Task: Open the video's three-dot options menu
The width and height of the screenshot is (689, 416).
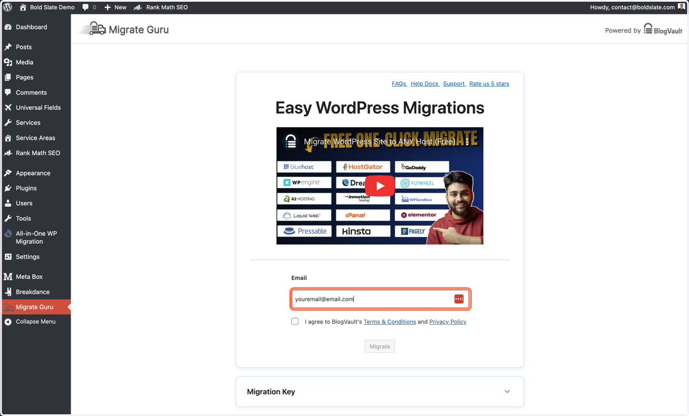Action: 467,141
